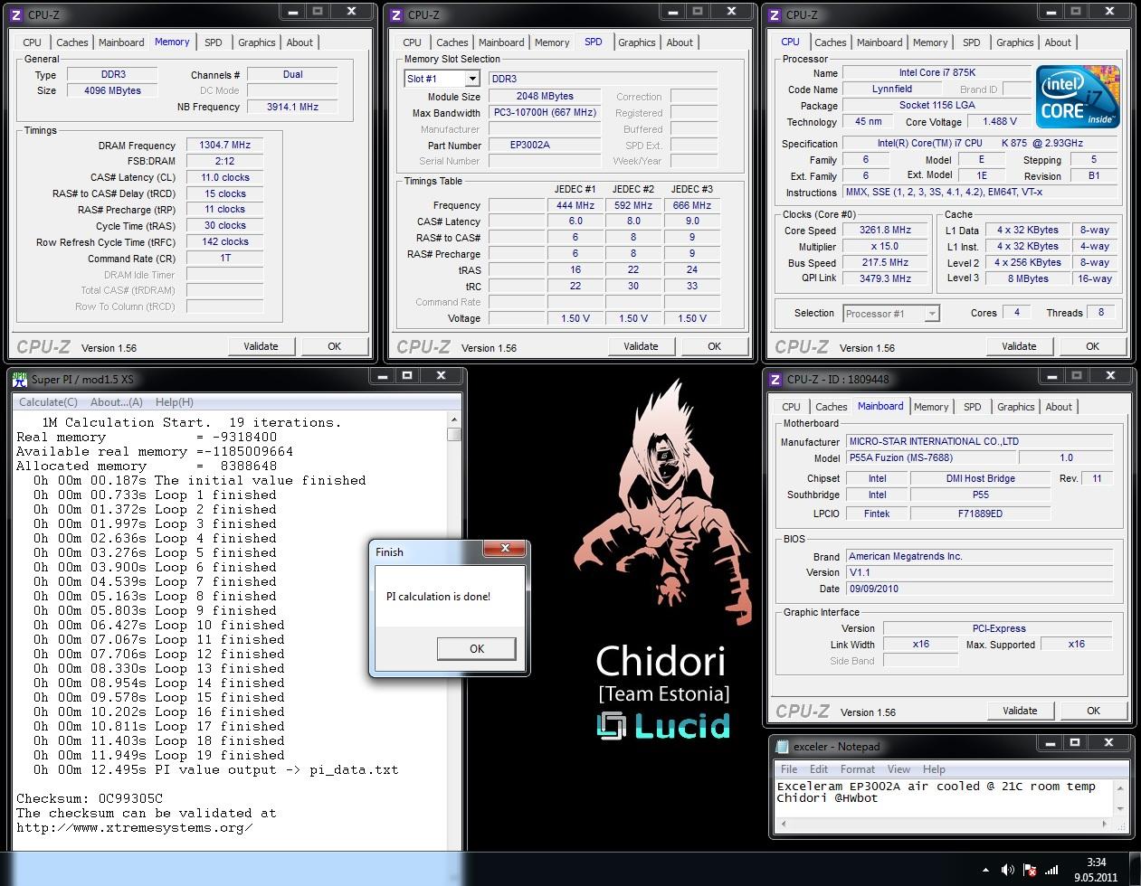1141x886 pixels.
Task: Open the Edit menu in Notepad
Action: pos(819,769)
